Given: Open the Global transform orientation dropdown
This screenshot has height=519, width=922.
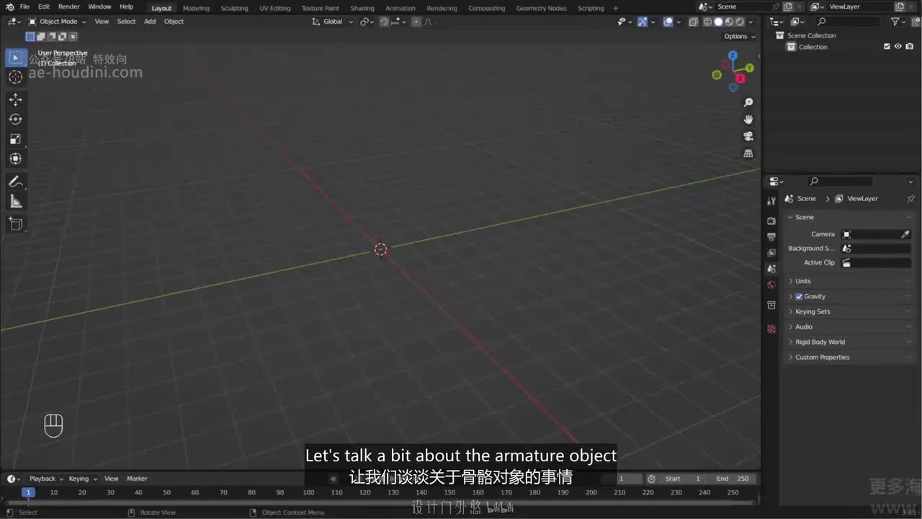Looking at the screenshot, I should 333,22.
